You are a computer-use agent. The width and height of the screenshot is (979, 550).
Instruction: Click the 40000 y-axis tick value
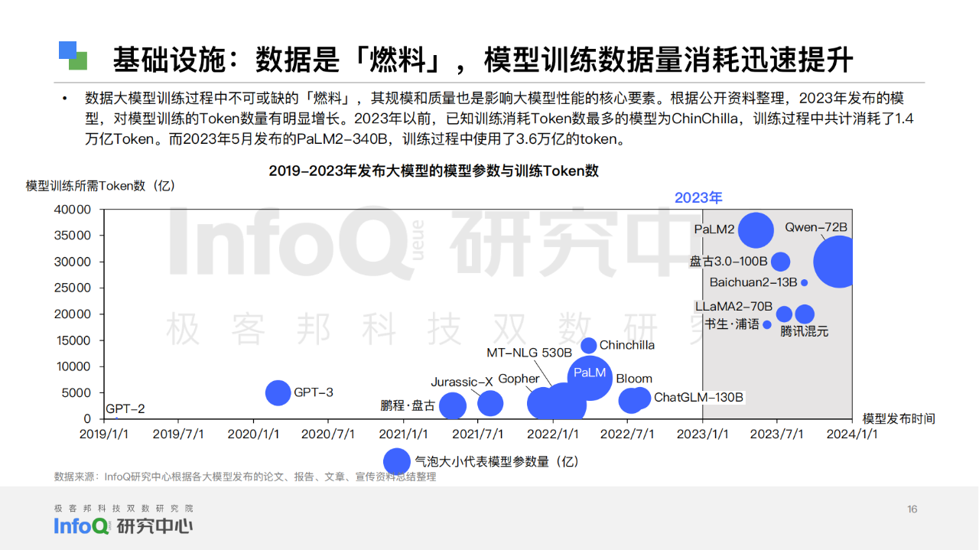tap(74, 210)
